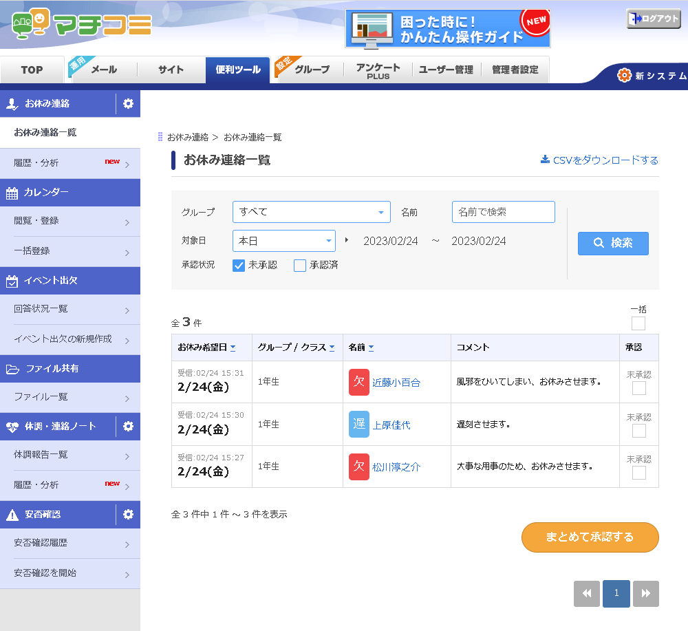This screenshot has height=631, width=688.
Task: Open 安否確認を開始 sidebar item
Action: pos(70,573)
